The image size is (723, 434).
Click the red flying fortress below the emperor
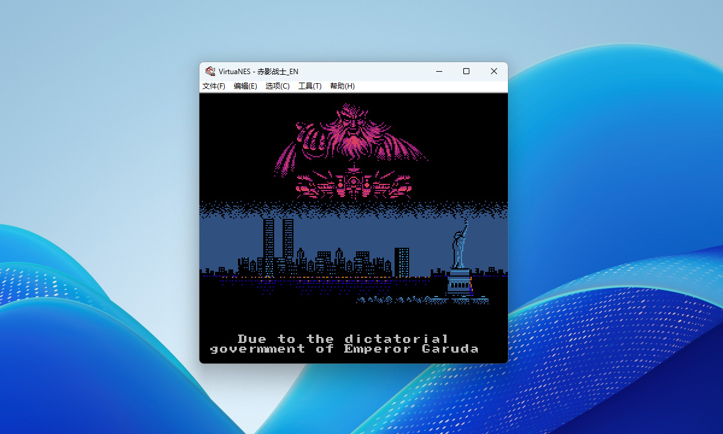click(x=353, y=183)
